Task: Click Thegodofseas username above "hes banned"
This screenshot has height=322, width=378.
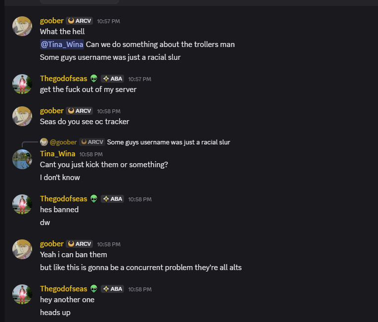Action: (63, 199)
